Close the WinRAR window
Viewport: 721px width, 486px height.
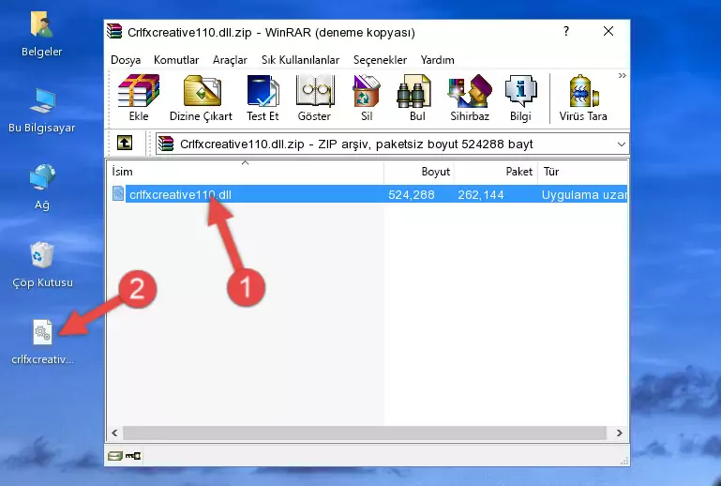tap(608, 31)
